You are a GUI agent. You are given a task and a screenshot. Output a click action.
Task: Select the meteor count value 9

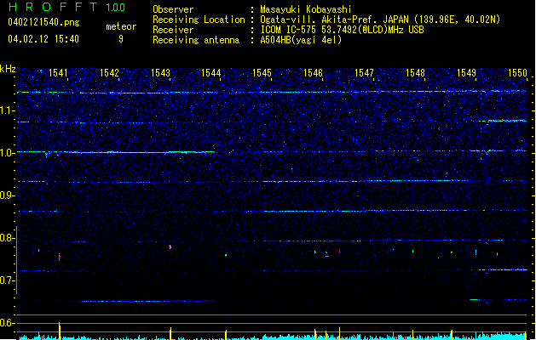[x=121, y=39]
